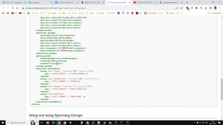Click the enablegroups true line

[59, 58]
